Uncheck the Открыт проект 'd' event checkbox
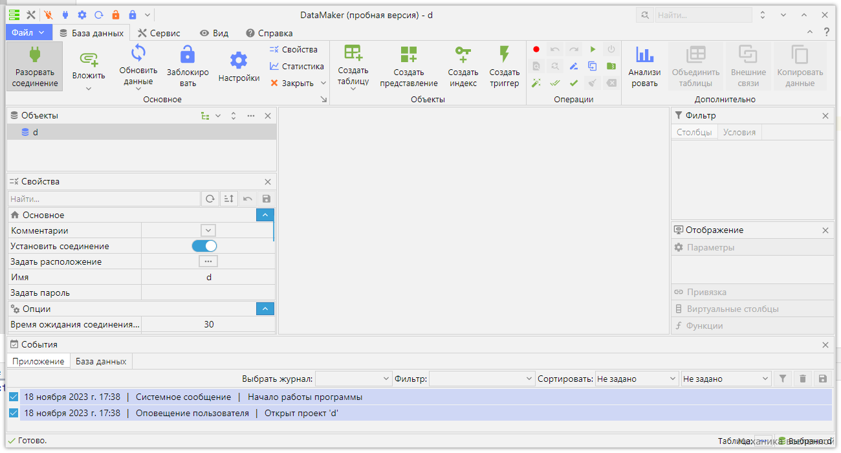 [14, 413]
